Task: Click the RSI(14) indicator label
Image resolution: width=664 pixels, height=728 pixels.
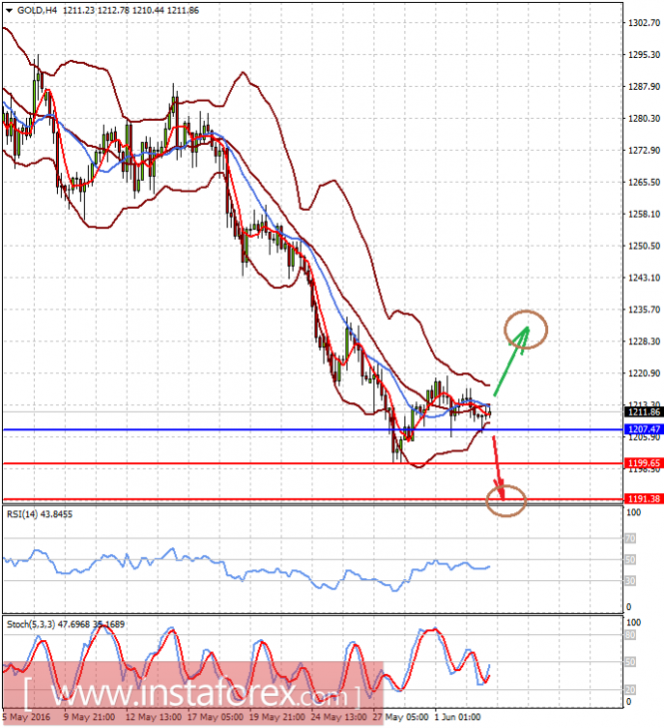Action: (40, 514)
